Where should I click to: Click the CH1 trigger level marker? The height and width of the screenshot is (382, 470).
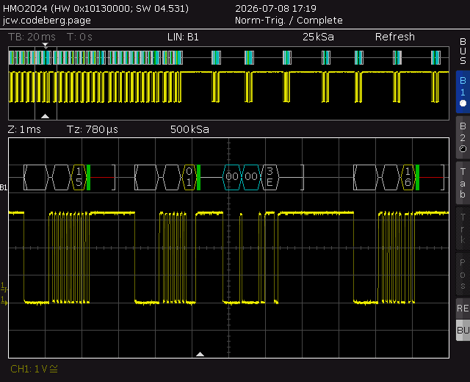[x=4, y=287]
